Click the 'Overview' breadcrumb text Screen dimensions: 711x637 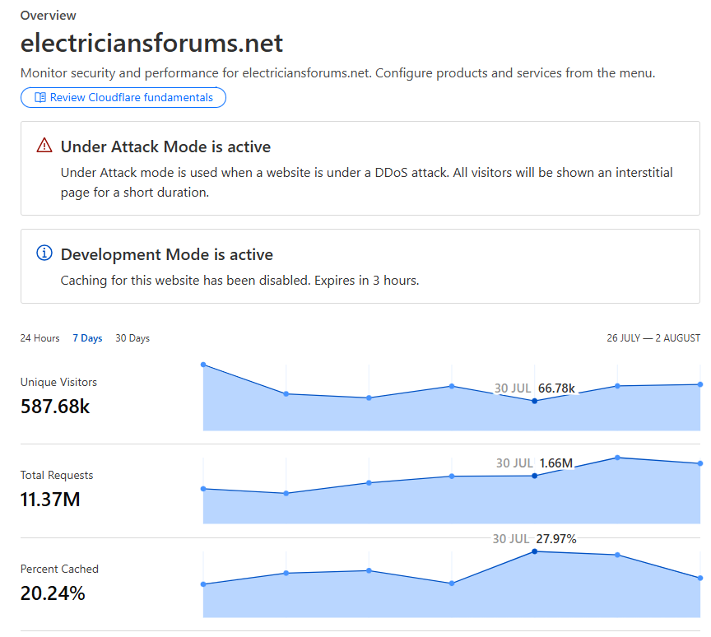click(48, 16)
